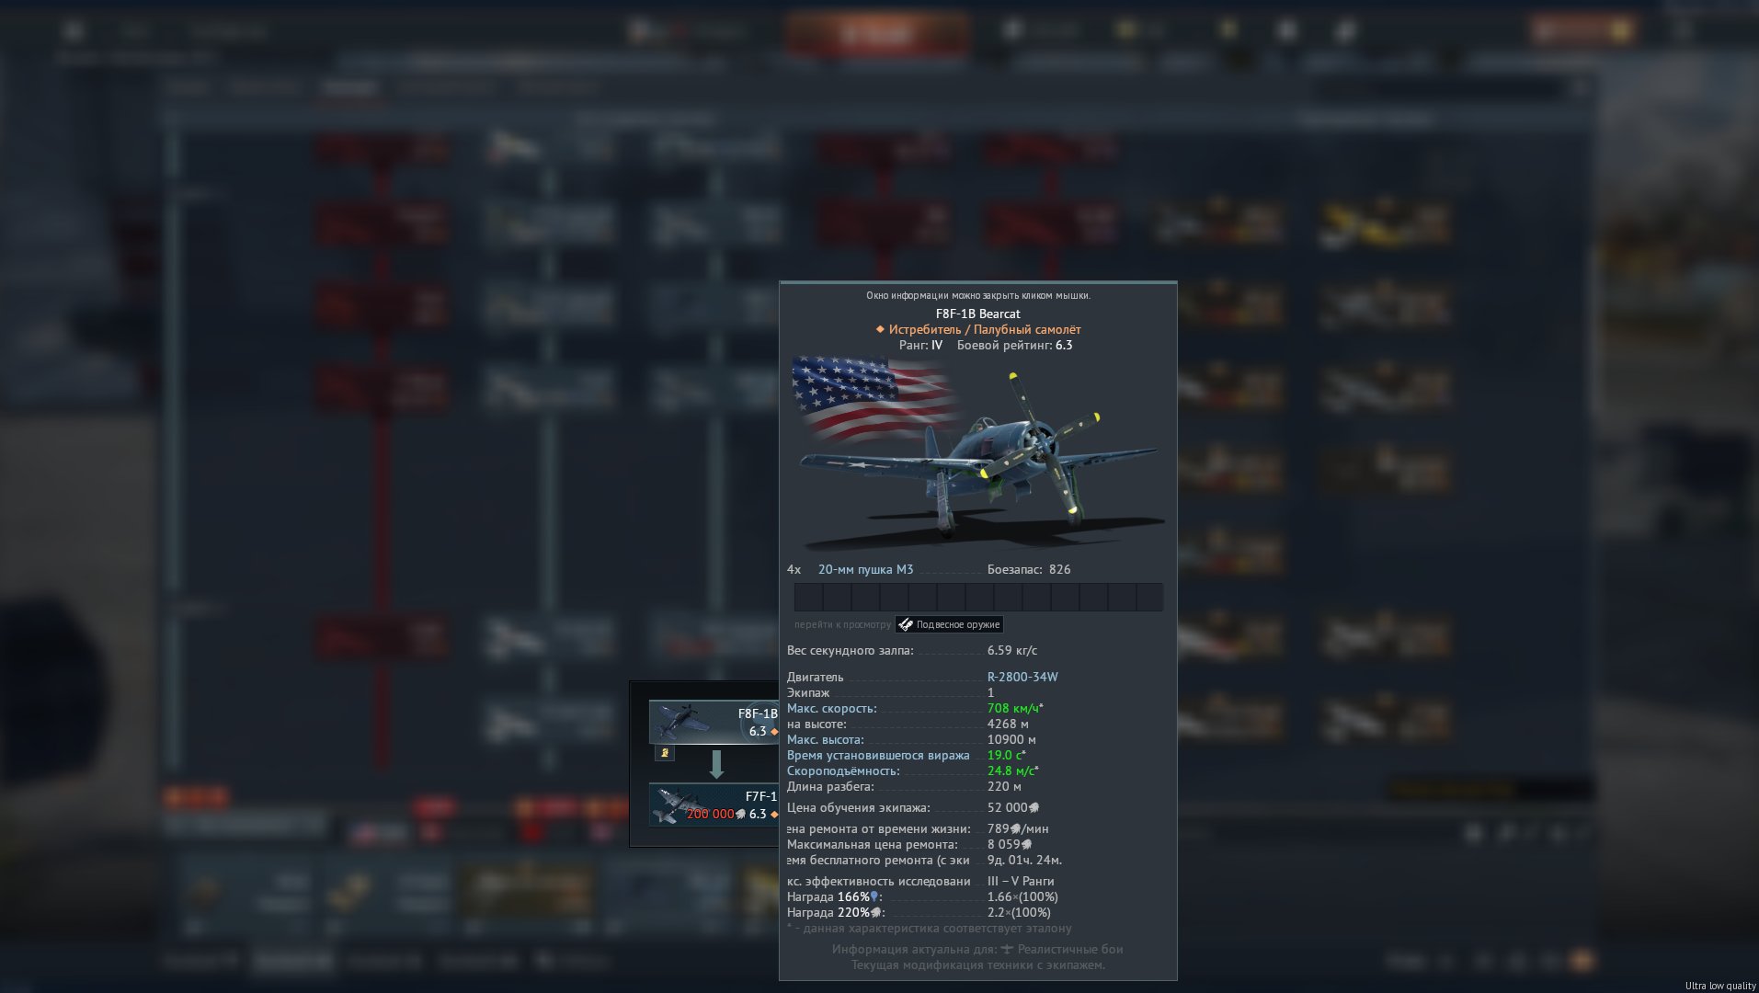This screenshot has width=1759, height=993.
Task: Click the 1.66×(100%) reward multiplier
Action: coord(1022,896)
